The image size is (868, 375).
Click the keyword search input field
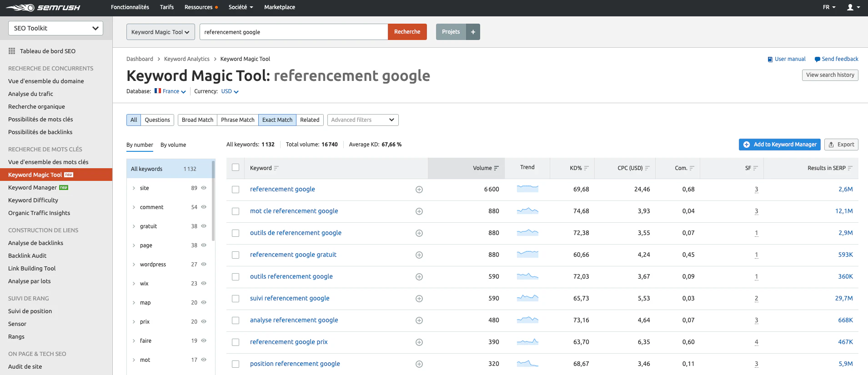(x=294, y=32)
